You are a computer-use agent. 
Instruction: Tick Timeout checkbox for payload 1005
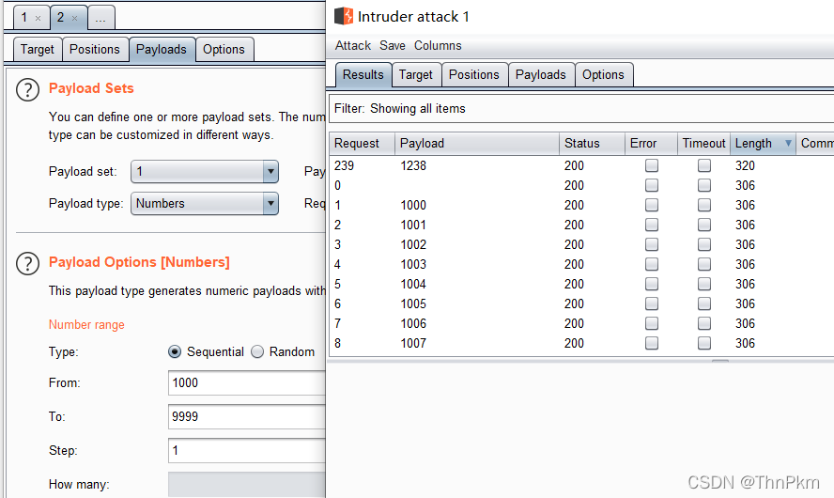pos(704,303)
